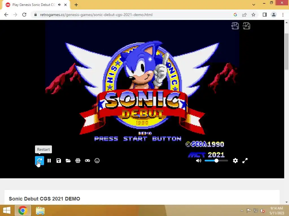View site information lock icon
Viewport: 289px width, 216px height.
click(x=35, y=15)
